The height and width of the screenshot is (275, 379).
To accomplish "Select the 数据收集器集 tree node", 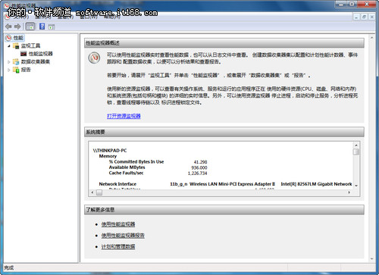I will pos(36,62).
